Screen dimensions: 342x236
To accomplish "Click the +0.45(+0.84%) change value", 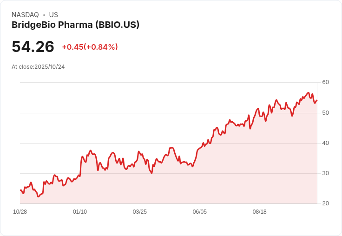I will pos(90,47).
